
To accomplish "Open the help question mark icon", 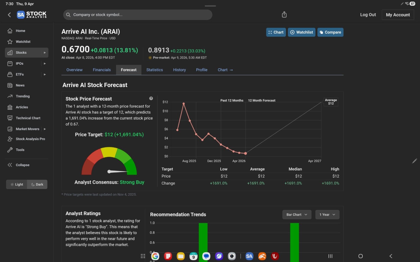I will coord(151,98).
